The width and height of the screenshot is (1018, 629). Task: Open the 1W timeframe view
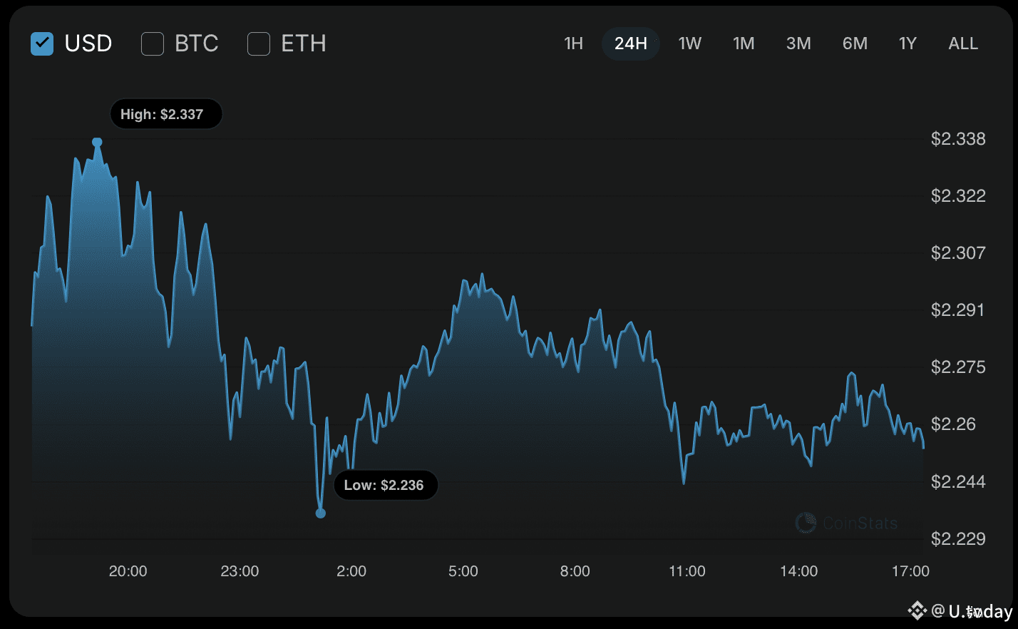tap(689, 44)
